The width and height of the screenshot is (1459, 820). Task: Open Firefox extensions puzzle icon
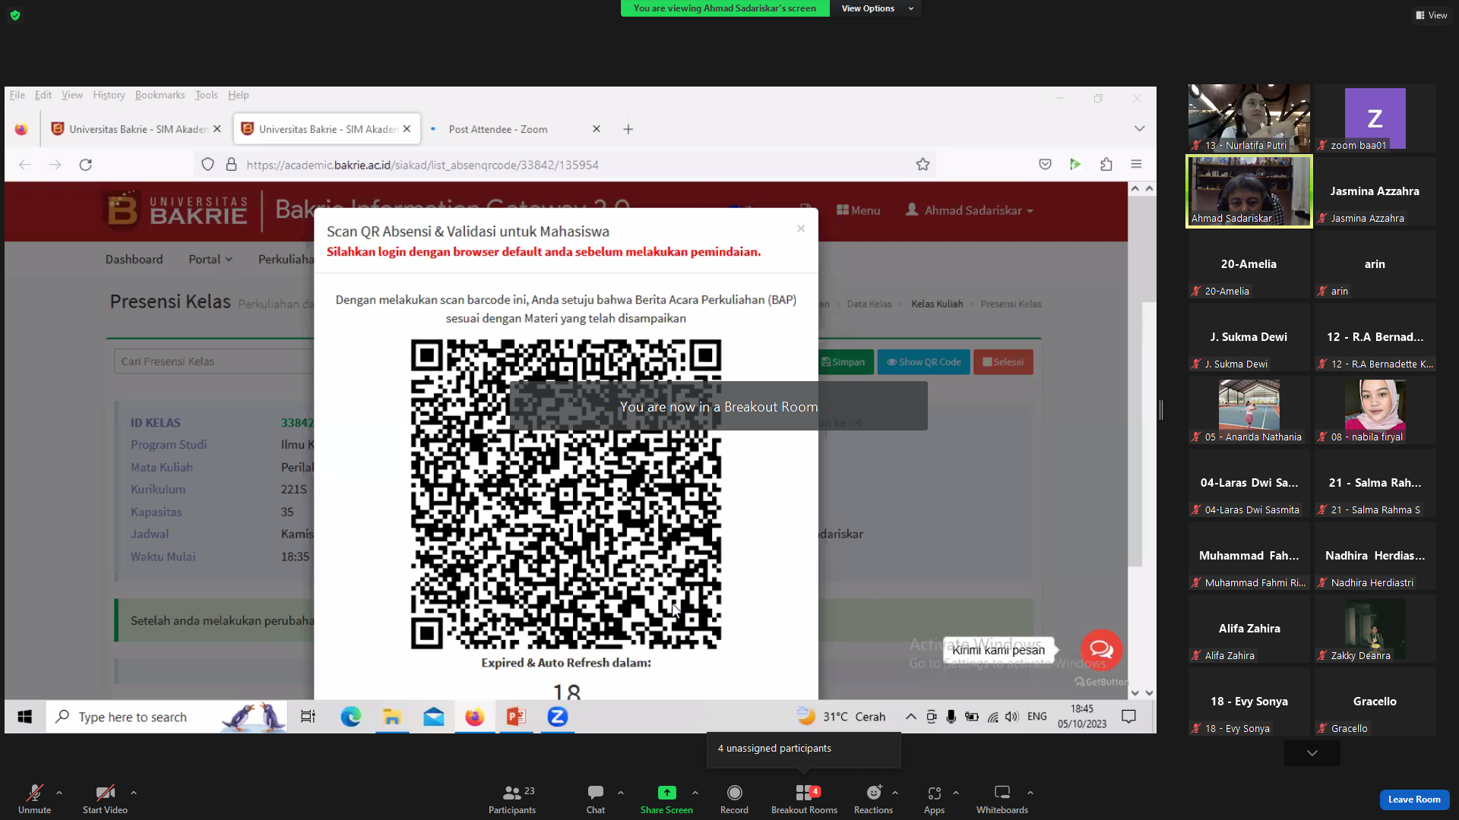coord(1106,165)
